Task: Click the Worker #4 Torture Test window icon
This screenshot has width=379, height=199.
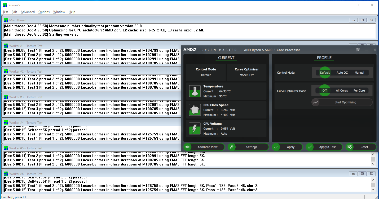Action: click(6, 122)
